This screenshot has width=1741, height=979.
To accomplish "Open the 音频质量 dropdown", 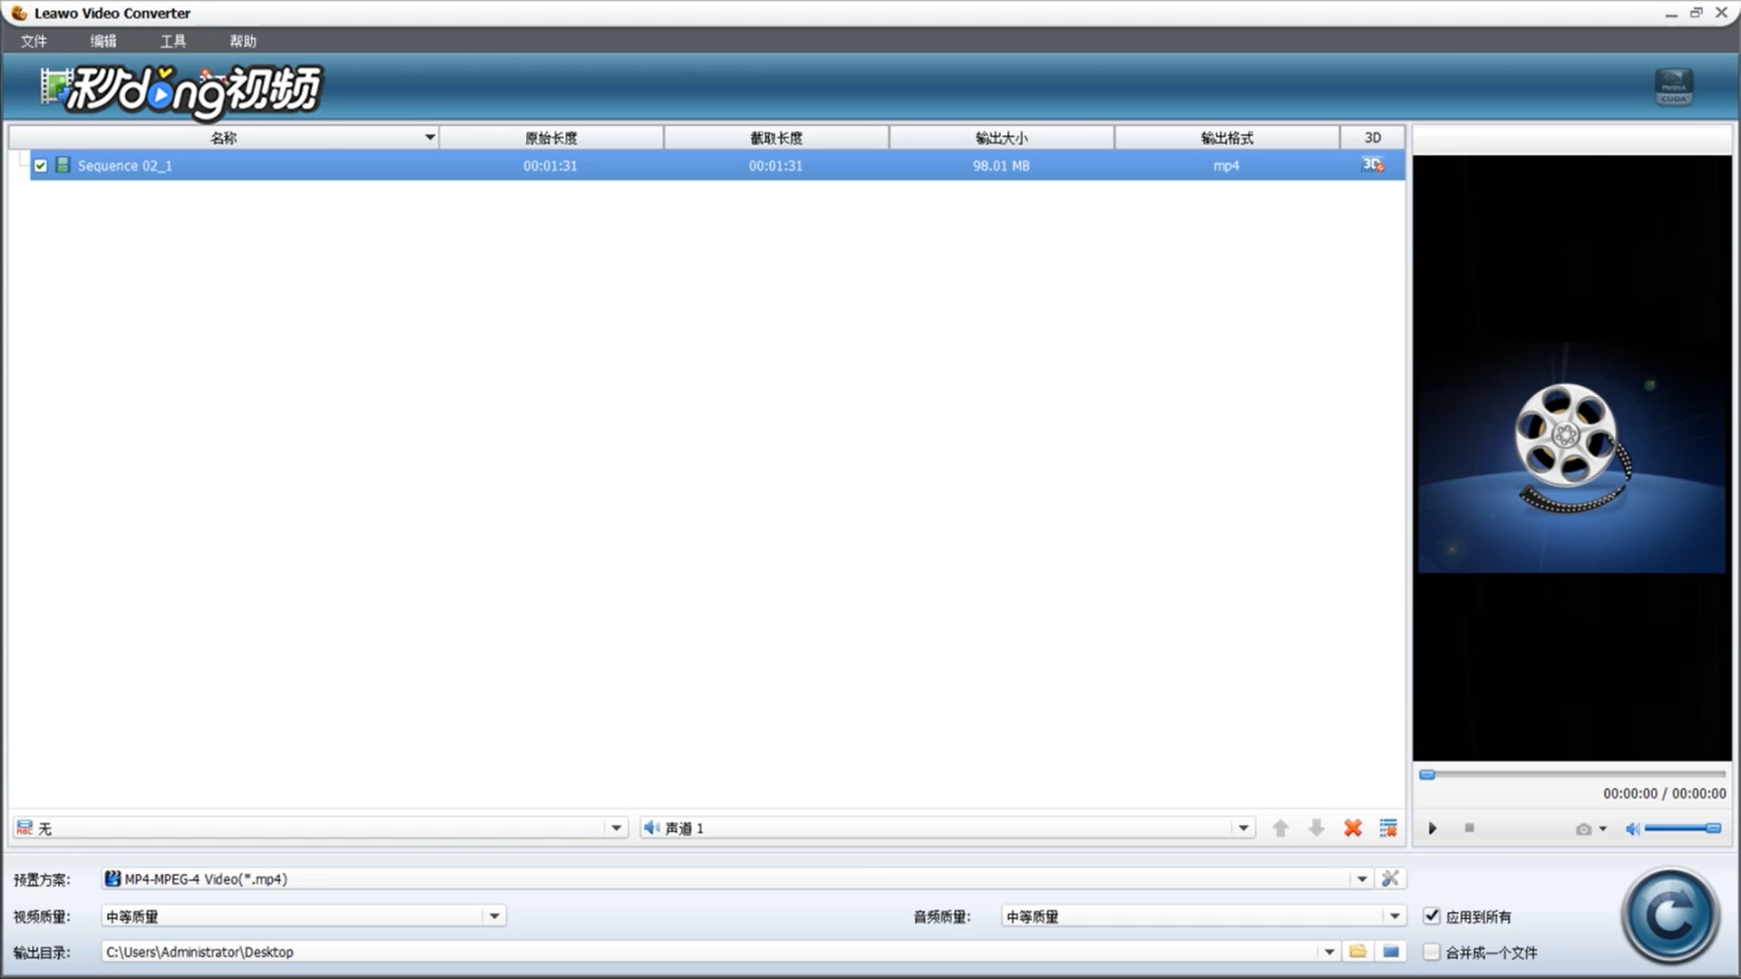I will pyautogui.click(x=1395, y=916).
